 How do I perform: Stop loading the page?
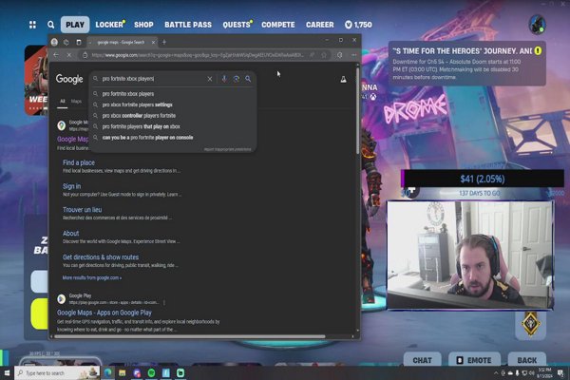[69, 55]
